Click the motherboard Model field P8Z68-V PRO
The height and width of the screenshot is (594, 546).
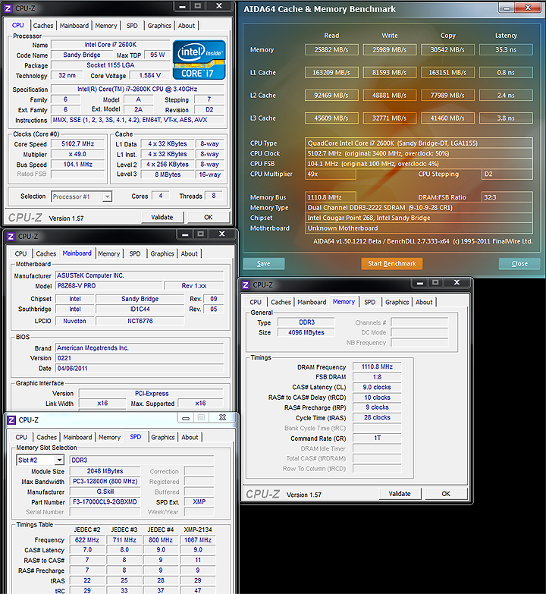(x=109, y=286)
